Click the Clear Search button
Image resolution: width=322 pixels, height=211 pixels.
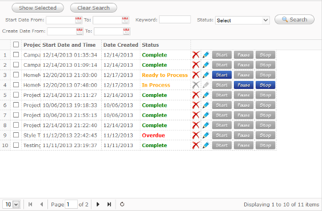point(94,8)
